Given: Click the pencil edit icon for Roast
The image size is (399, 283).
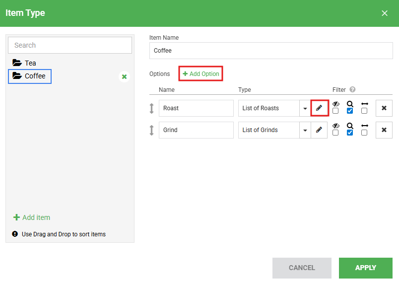Looking at the screenshot, I should pos(319,108).
